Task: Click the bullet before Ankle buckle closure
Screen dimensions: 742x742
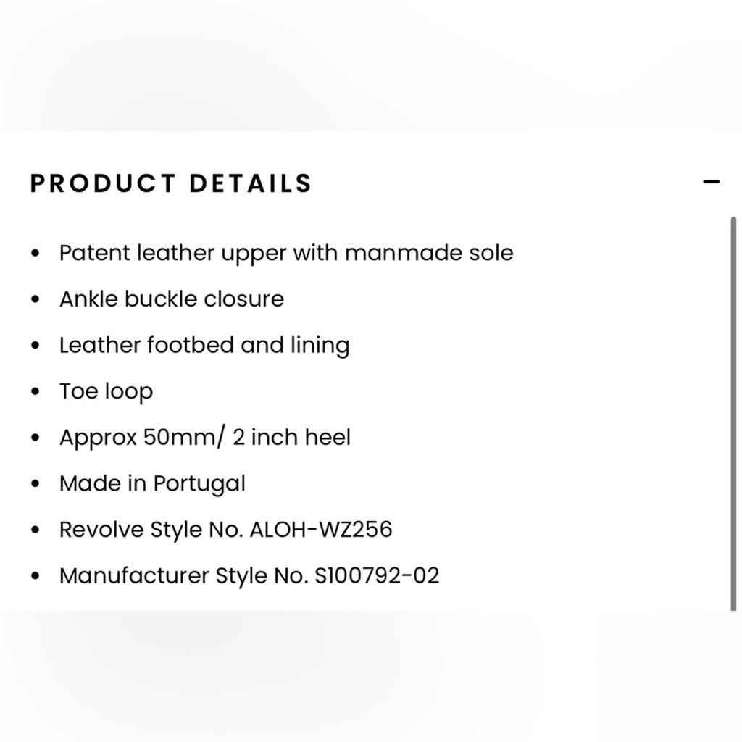Action: tap(35, 299)
